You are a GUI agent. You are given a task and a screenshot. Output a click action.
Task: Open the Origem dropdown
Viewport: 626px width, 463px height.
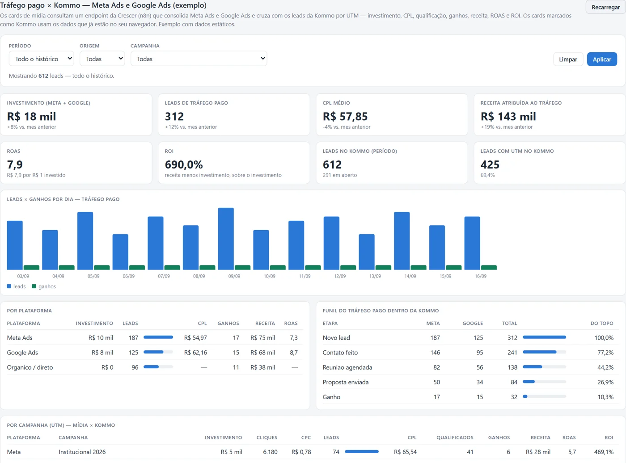pos(102,59)
